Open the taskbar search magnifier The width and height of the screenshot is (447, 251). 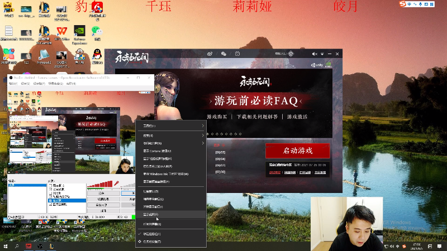pos(17,246)
